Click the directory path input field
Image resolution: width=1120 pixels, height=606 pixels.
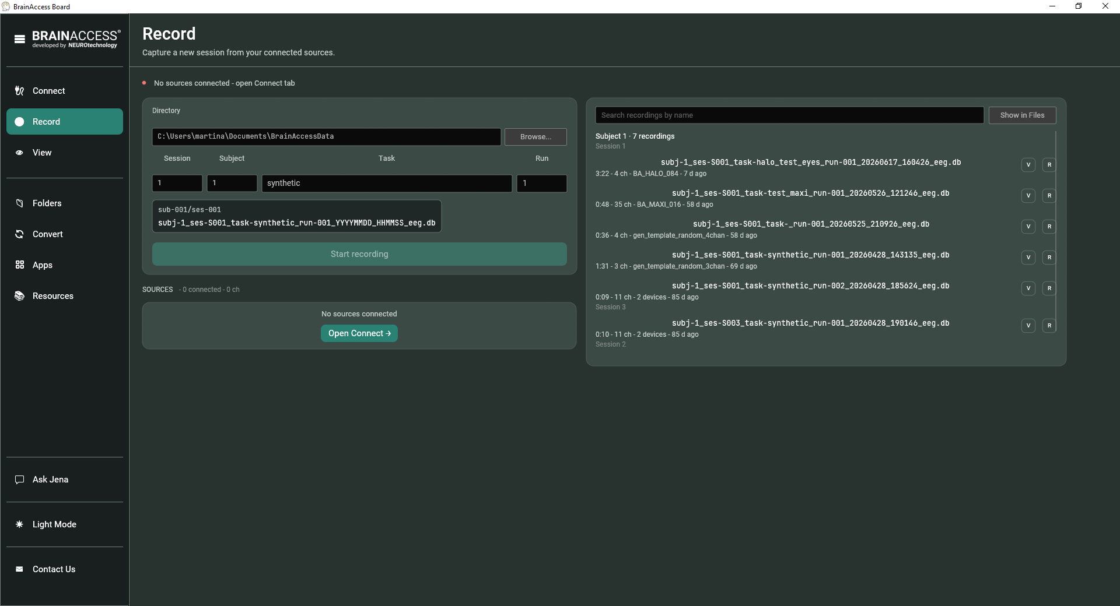point(327,137)
